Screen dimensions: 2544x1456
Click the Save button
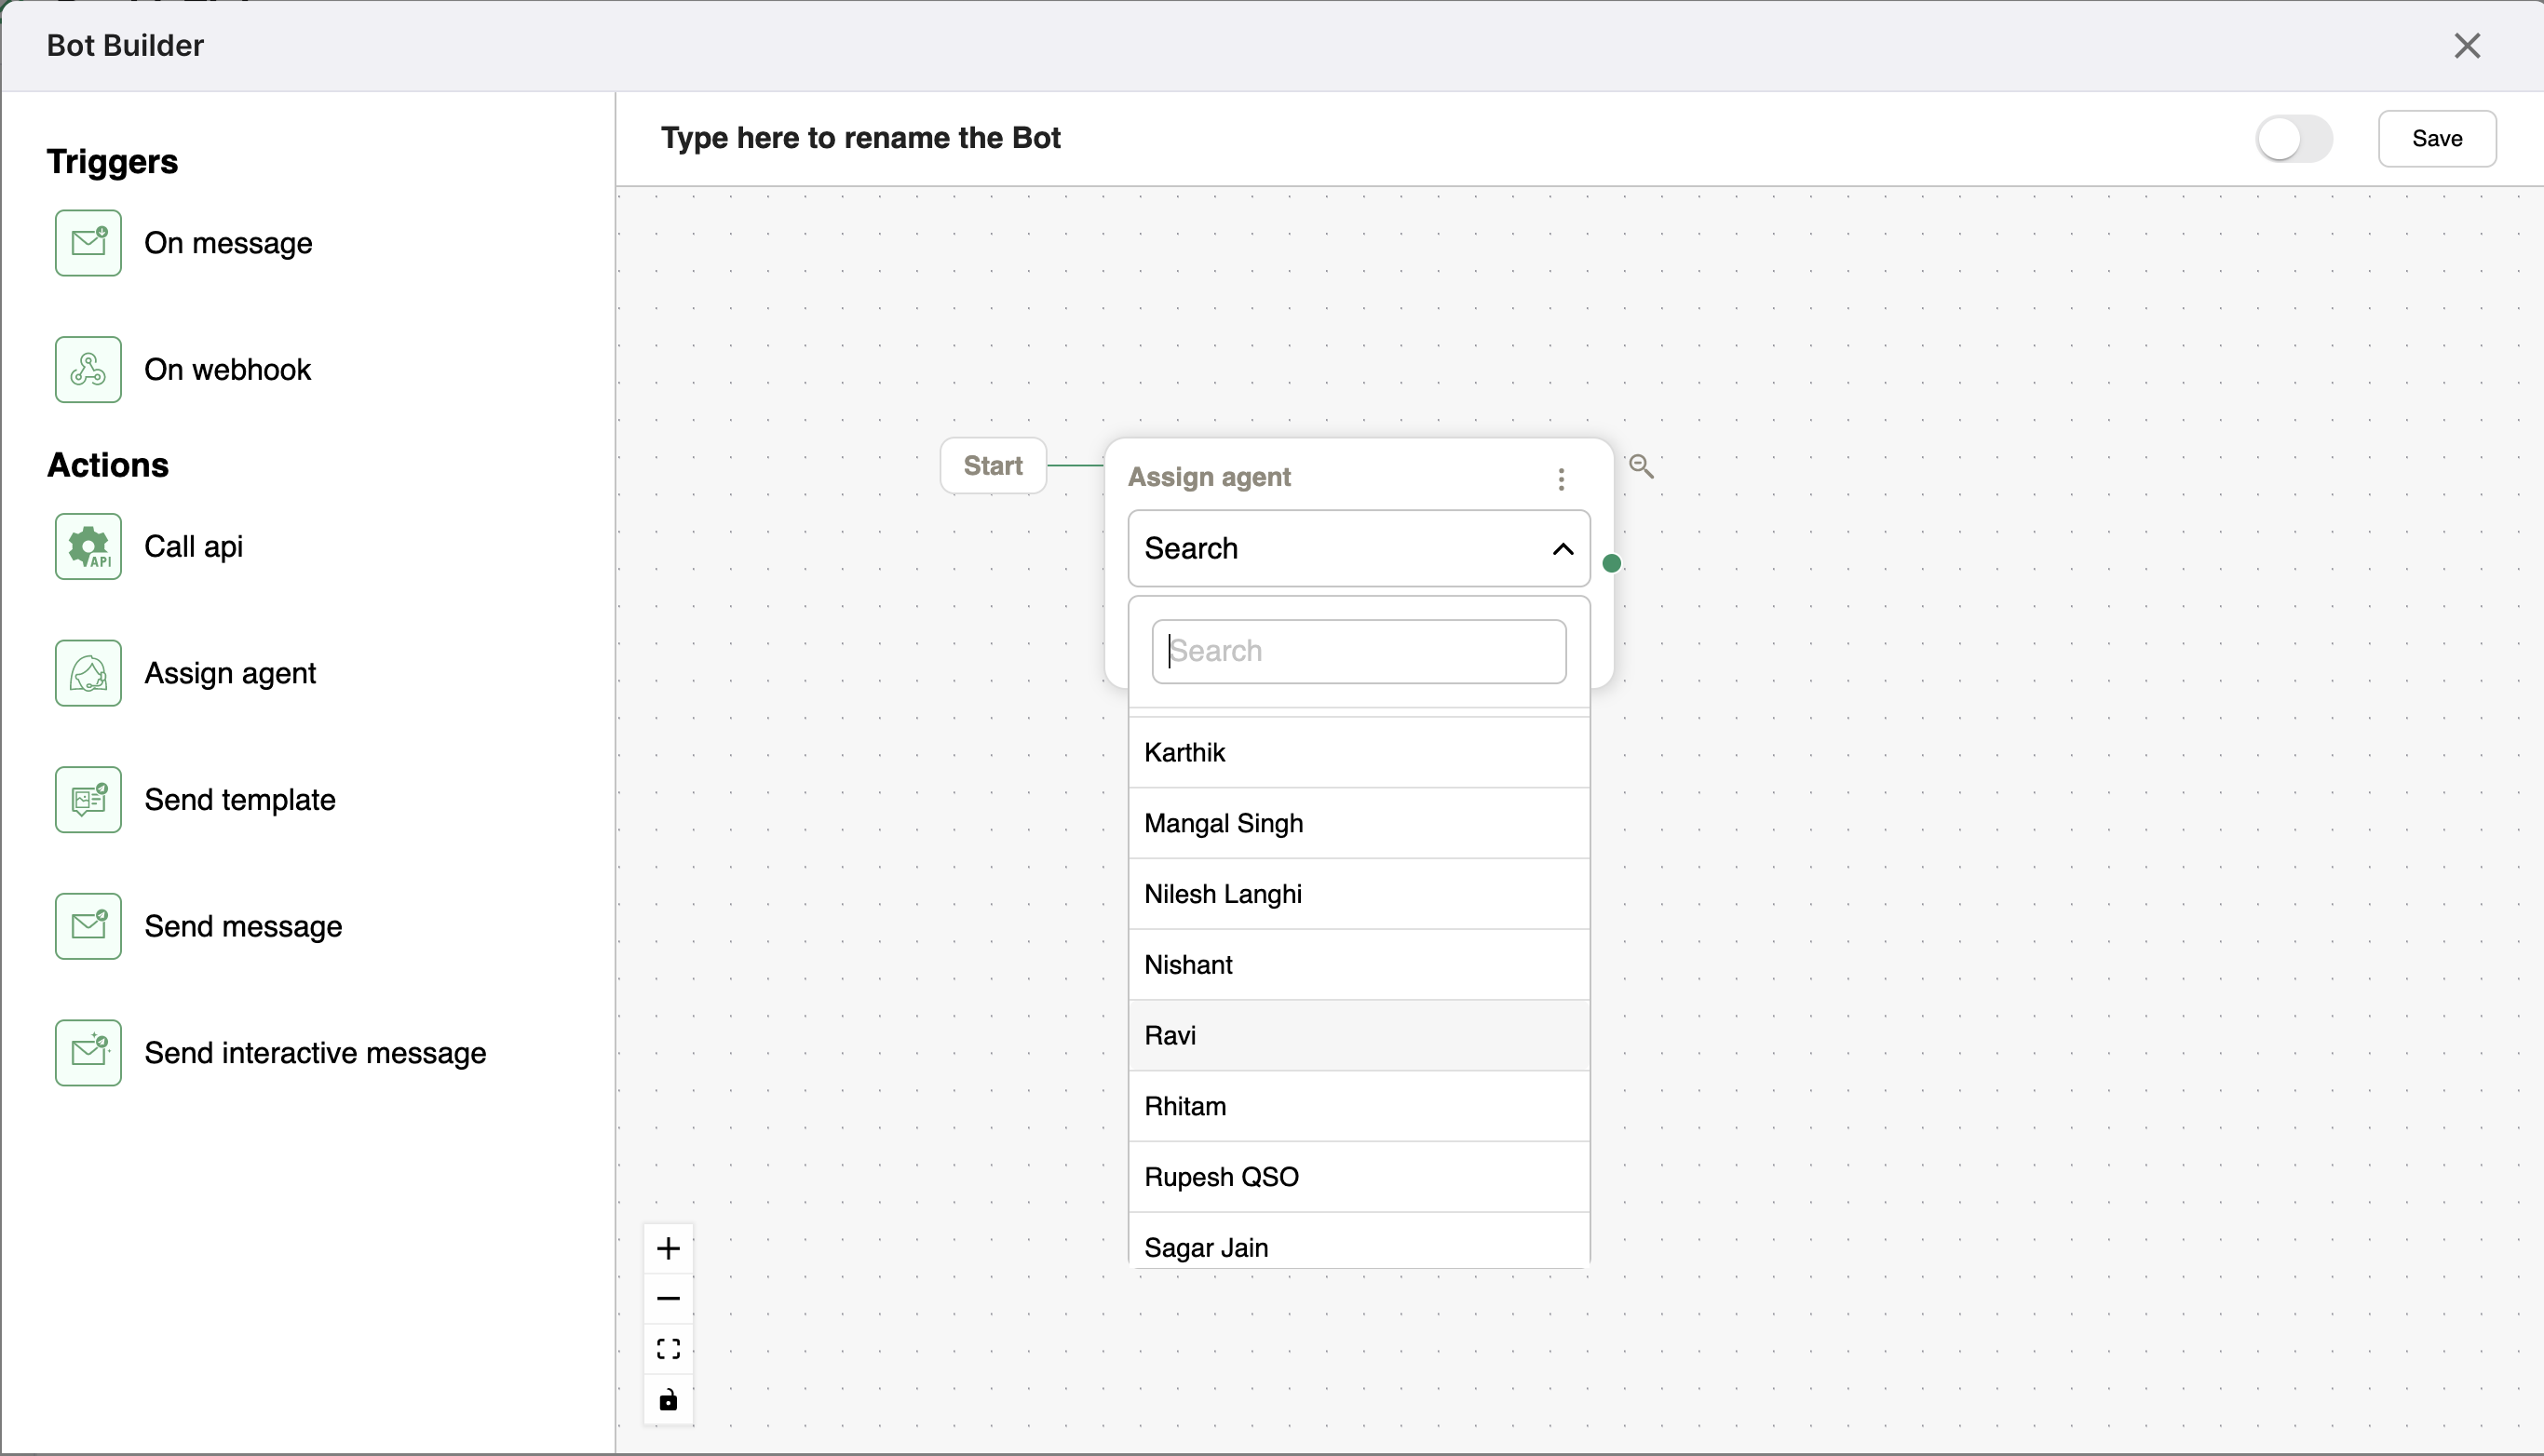2437,138
